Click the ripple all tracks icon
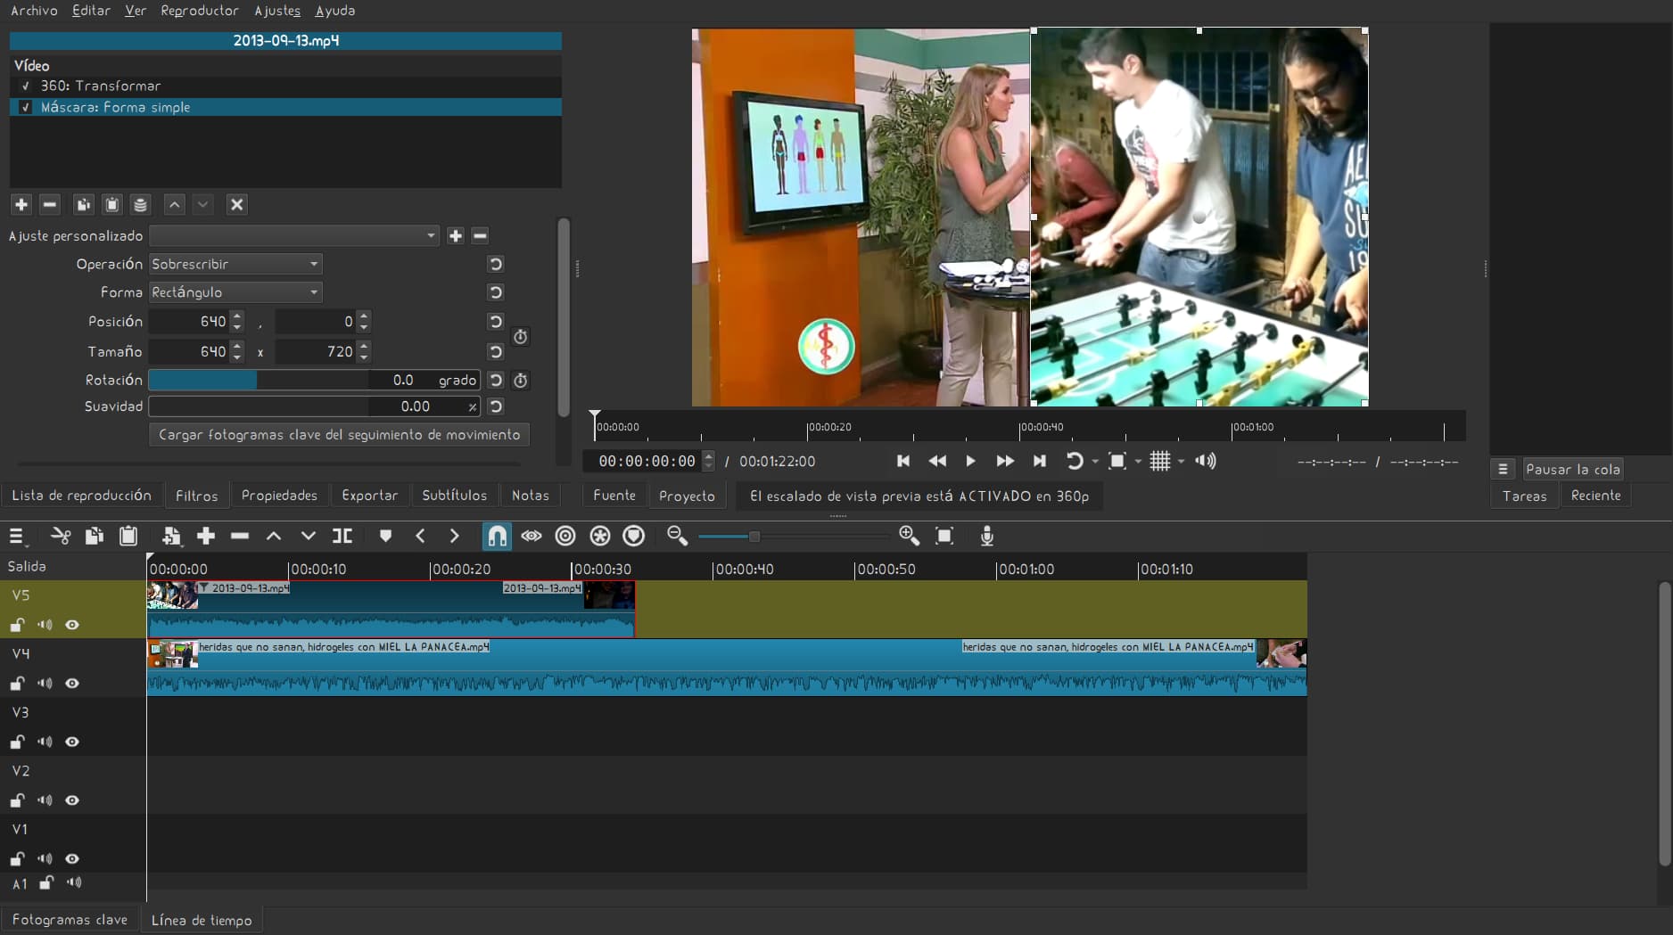 [600, 536]
